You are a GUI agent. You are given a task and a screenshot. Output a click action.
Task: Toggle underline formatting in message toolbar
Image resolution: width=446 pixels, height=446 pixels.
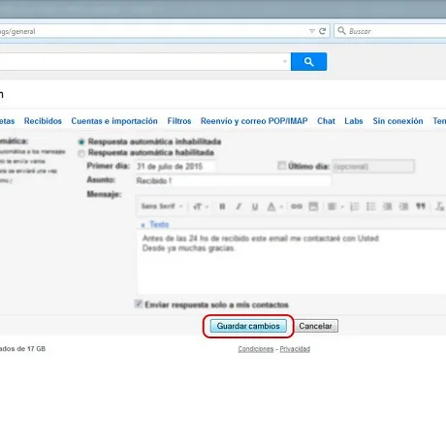255,207
